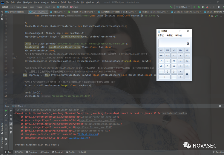This screenshot has width=224, height=155.
Task: Open the Git menu
Action: pos(82,2)
